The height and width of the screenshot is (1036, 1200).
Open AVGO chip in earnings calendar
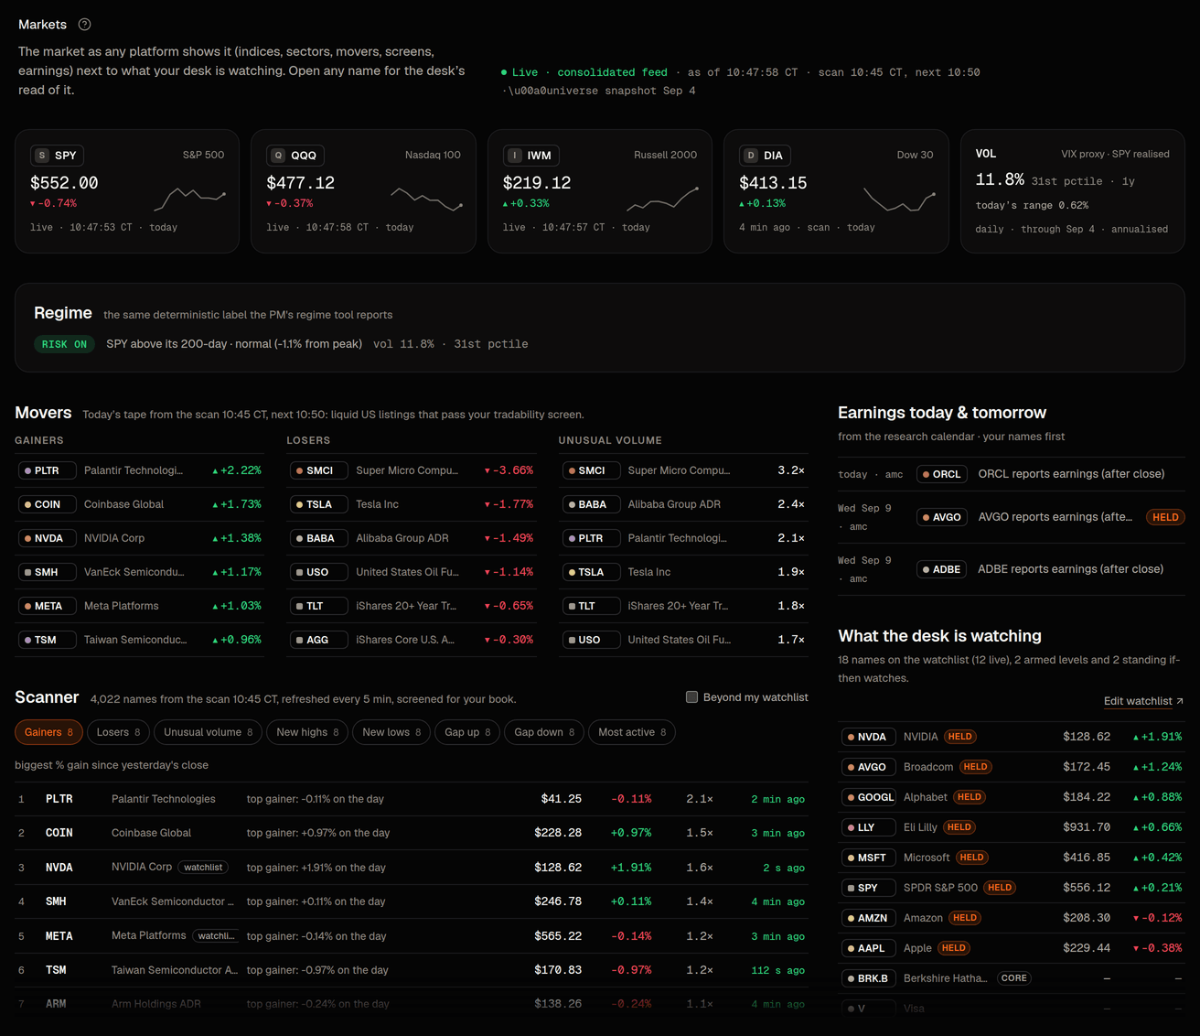[942, 517]
